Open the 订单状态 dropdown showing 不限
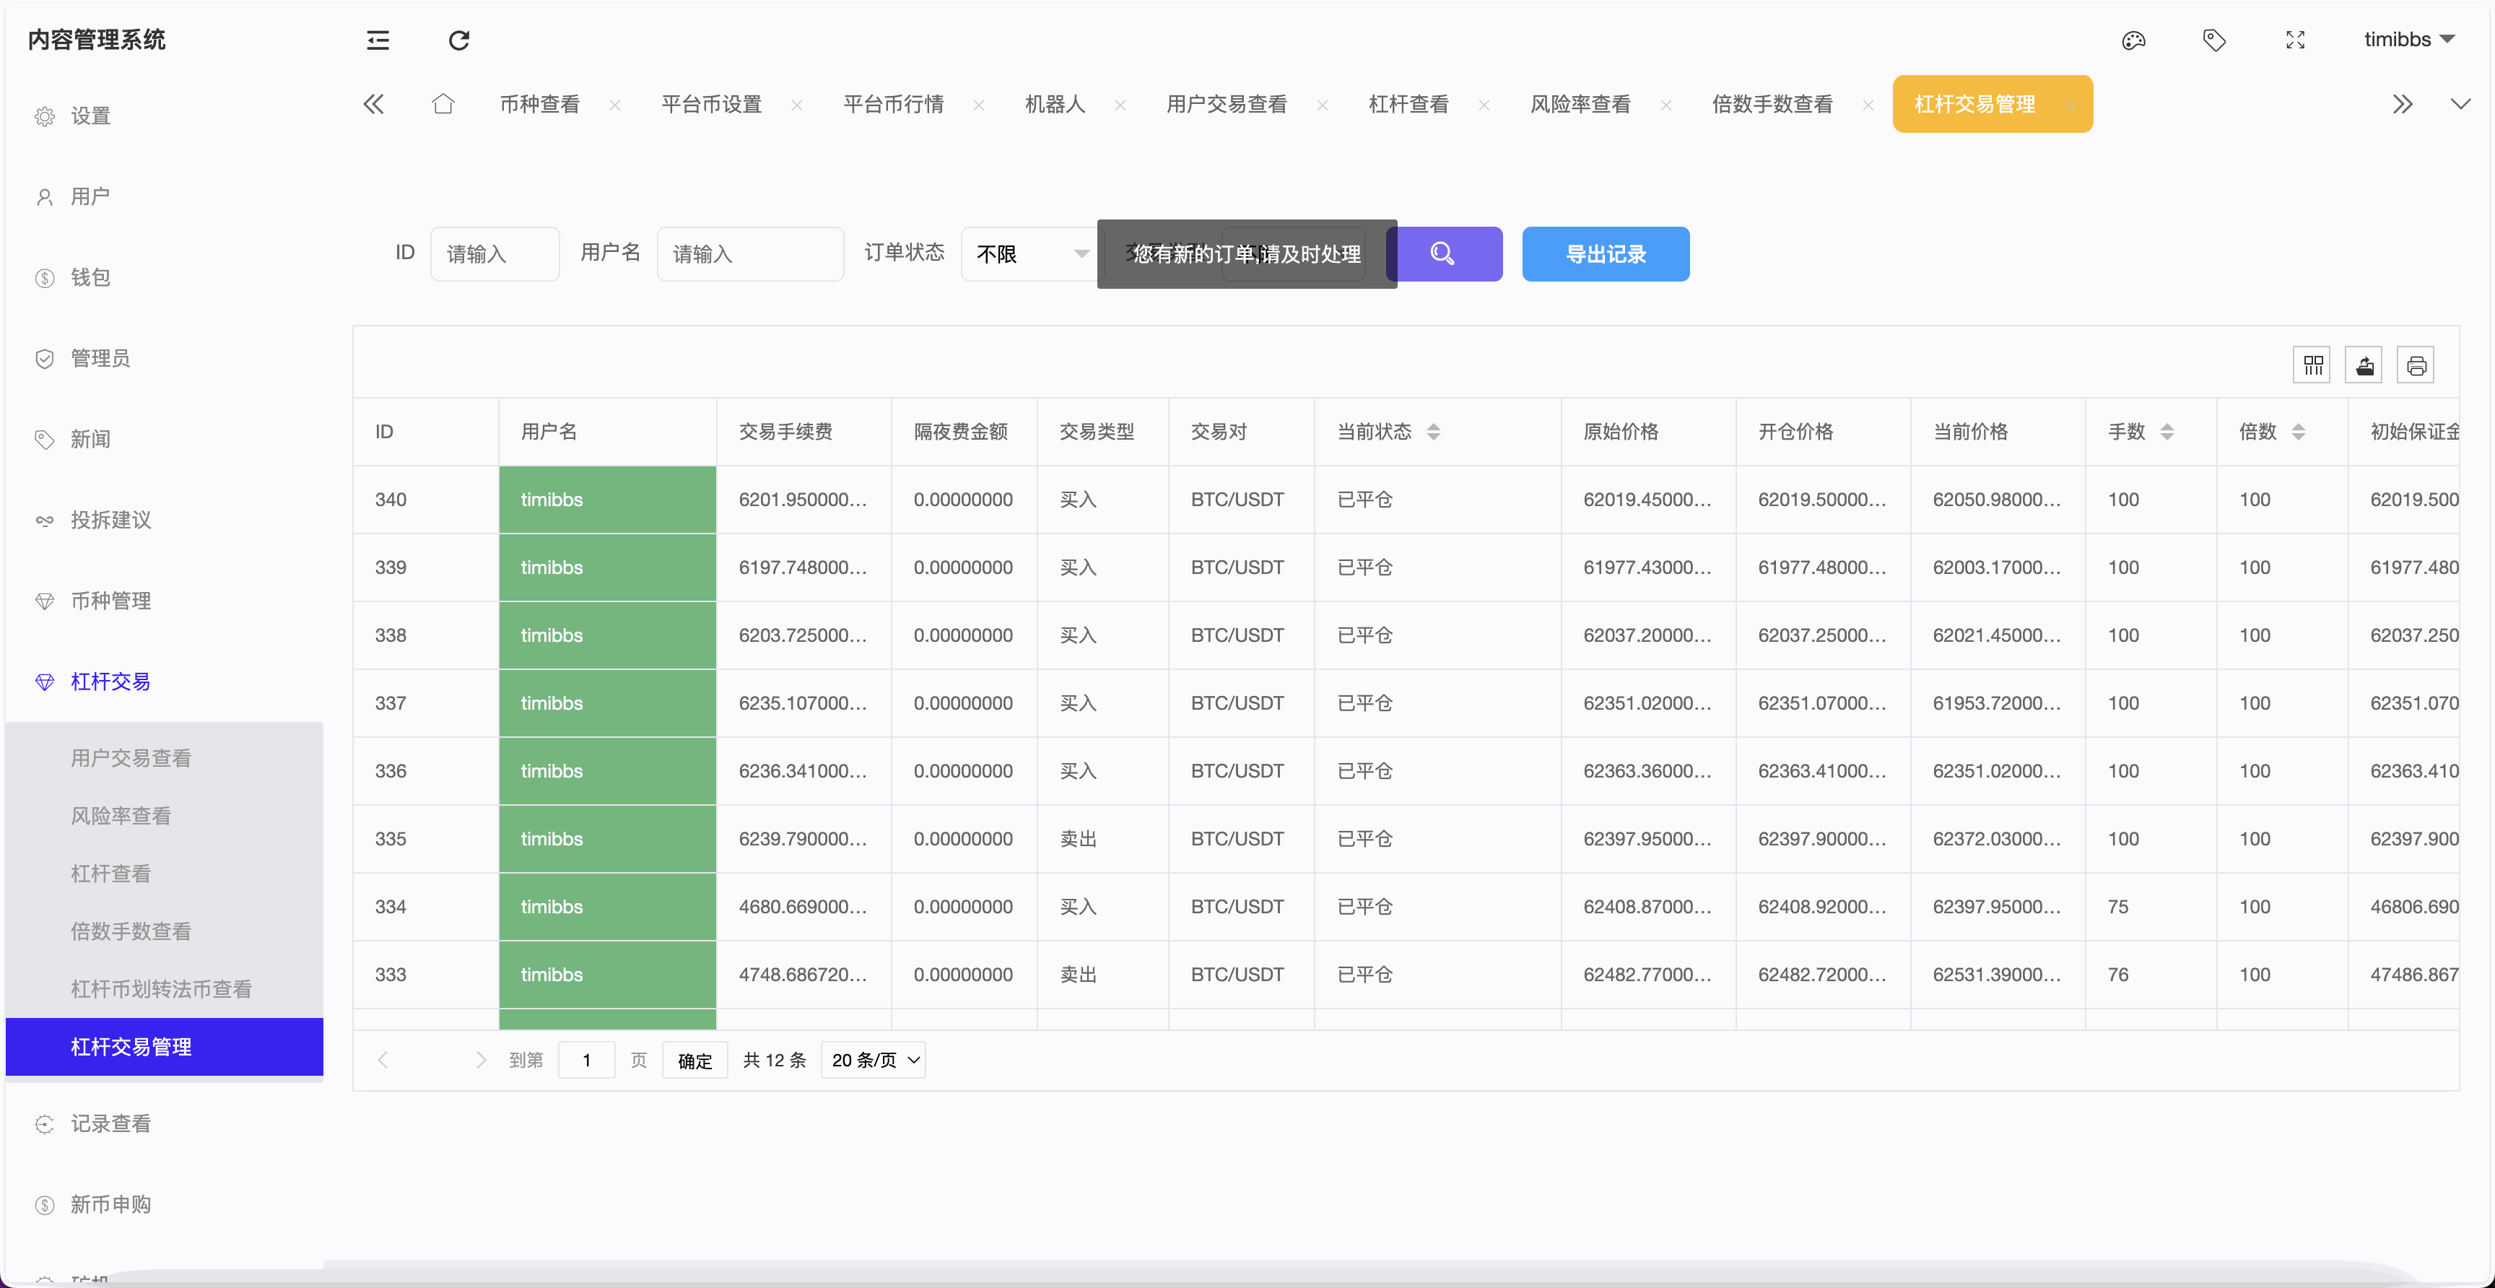The height and width of the screenshot is (1288, 2495). click(1029, 253)
